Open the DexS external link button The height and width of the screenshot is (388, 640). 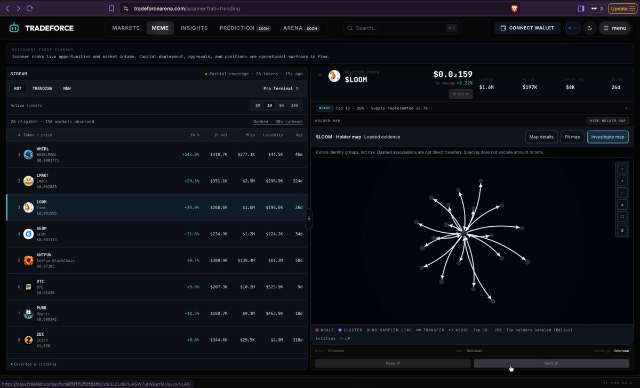click(551, 363)
